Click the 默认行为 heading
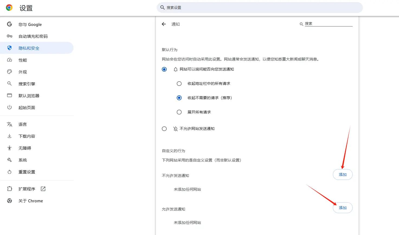The height and width of the screenshot is (235, 399). pyautogui.click(x=170, y=50)
